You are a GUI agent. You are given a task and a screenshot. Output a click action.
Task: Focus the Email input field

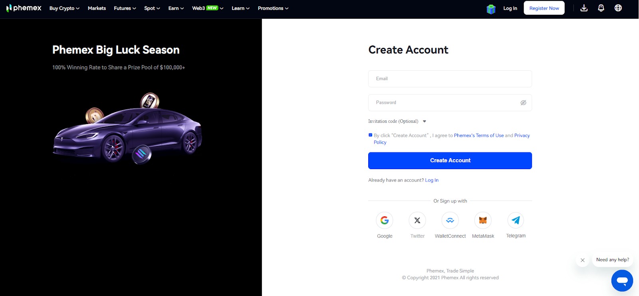pos(450,79)
